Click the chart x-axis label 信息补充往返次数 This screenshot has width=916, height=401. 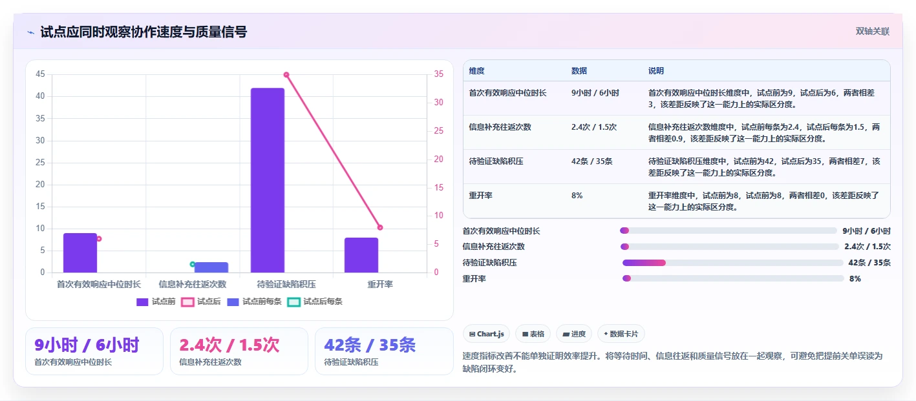[x=193, y=284]
